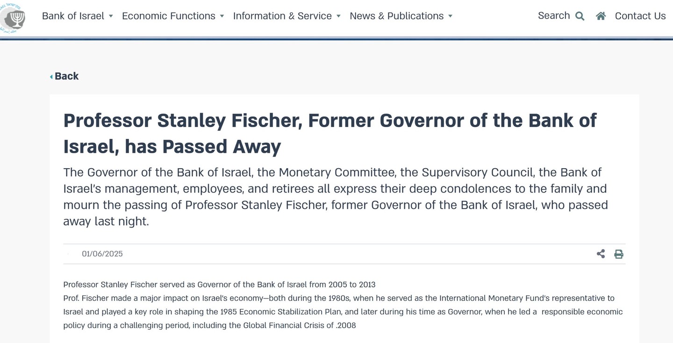Print the article with the printer icon
This screenshot has height=343, width=673.
coord(618,254)
